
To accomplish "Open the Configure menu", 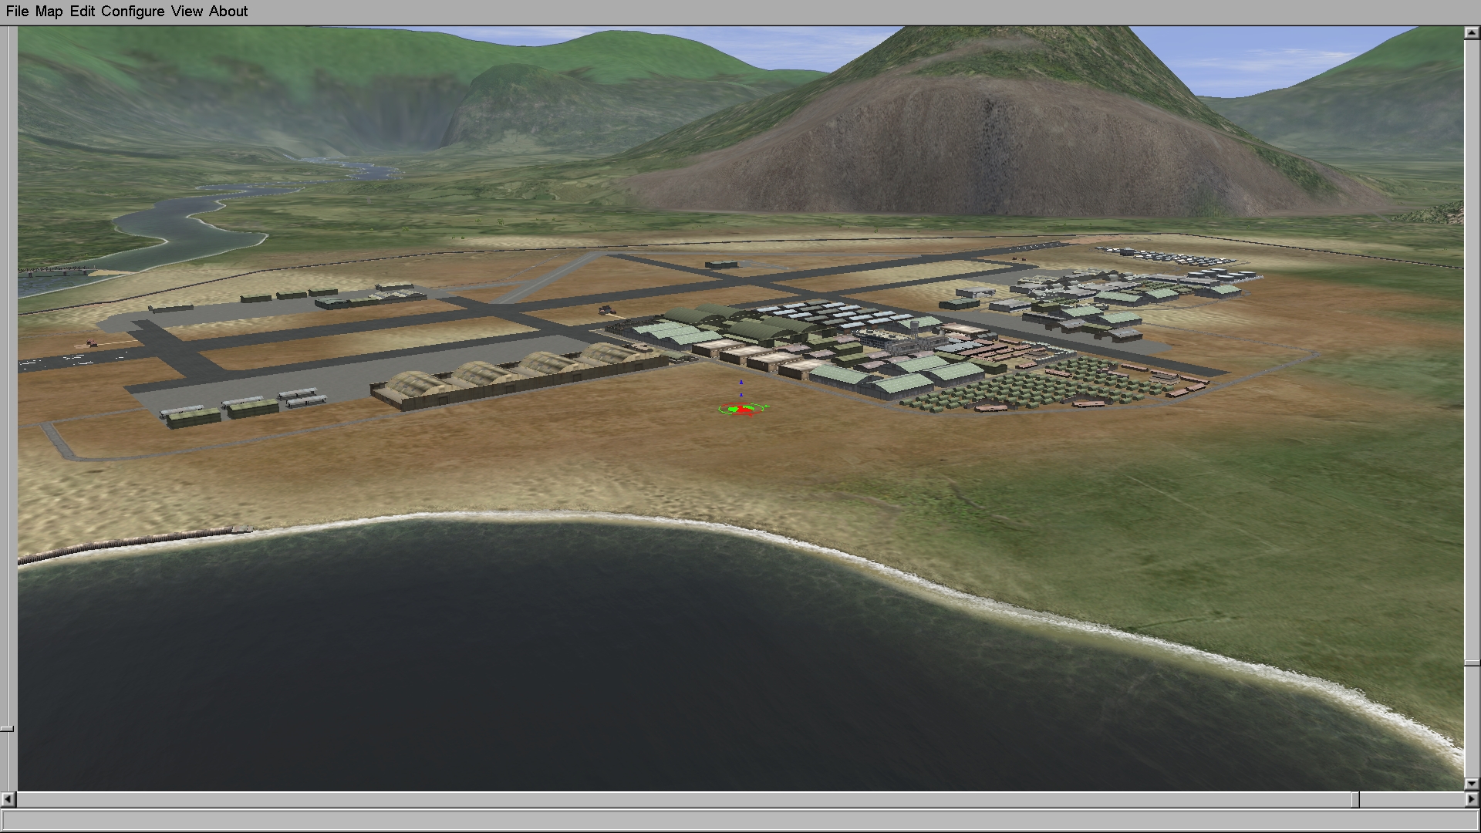I will click(132, 12).
